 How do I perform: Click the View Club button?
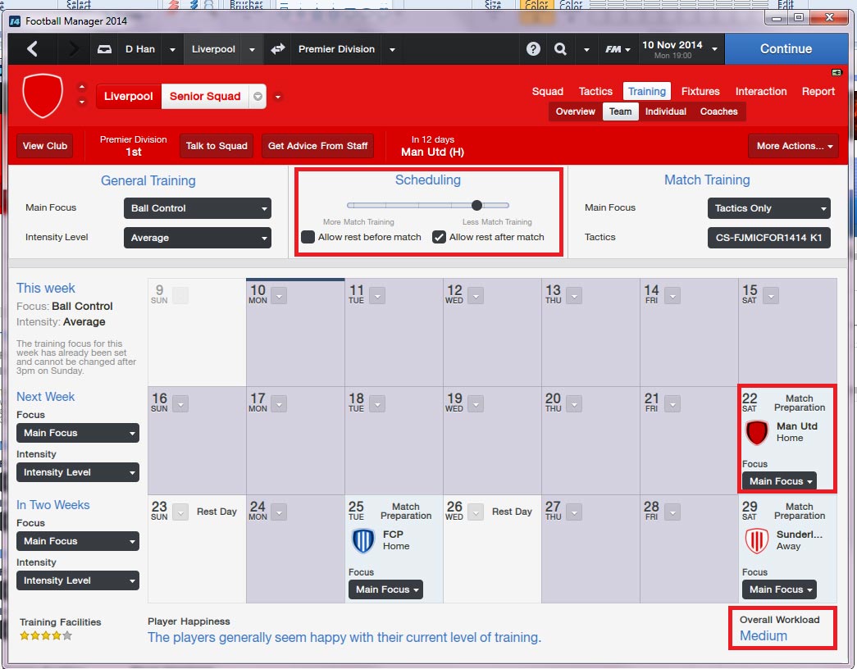click(45, 146)
